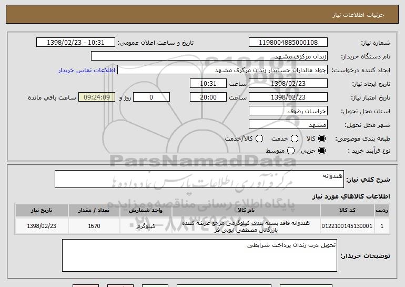This screenshot has height=287, width=405.
Task: Click the watermelon product name cell
Action: [x=246, y=226]
